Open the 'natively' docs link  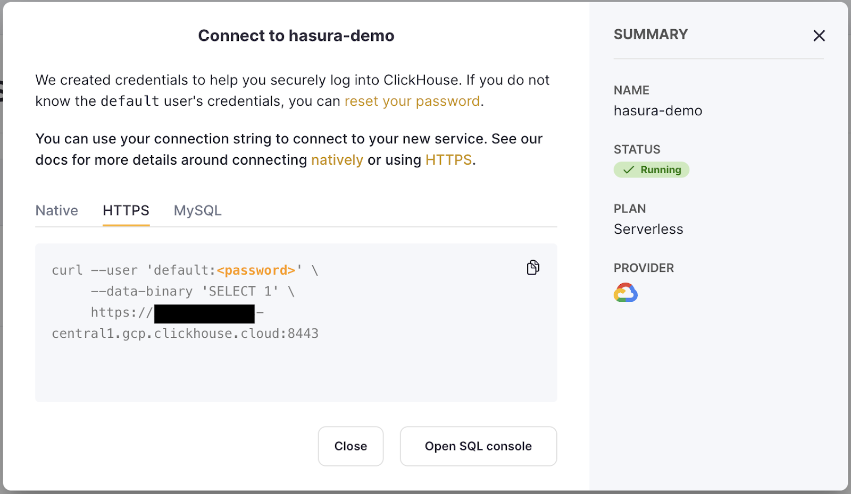click(337, 160)
